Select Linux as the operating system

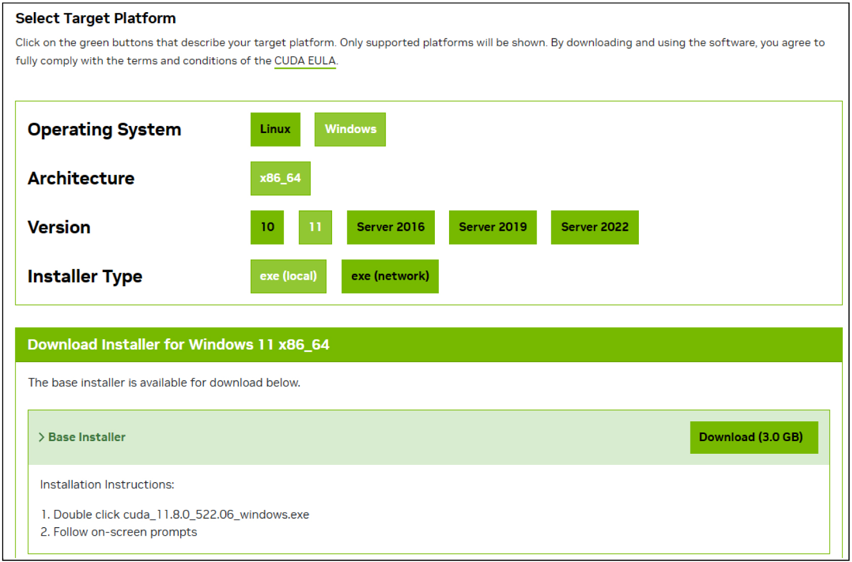pos(275,129)
